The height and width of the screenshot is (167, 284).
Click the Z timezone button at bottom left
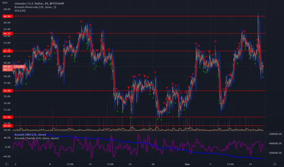coord(6,164)
